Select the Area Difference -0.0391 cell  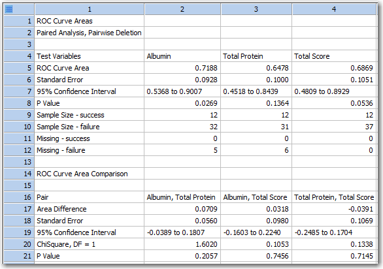(334, 209)
